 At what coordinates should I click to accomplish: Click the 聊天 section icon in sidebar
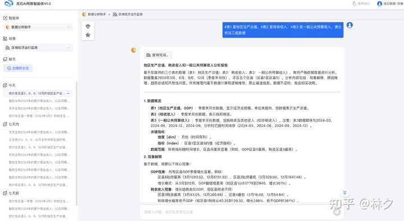click(x=5, y=59)
